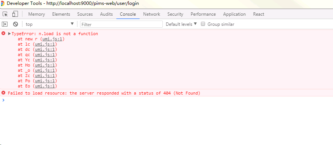
Task: Open the Audits tab
Action: (x=106, y=14)
